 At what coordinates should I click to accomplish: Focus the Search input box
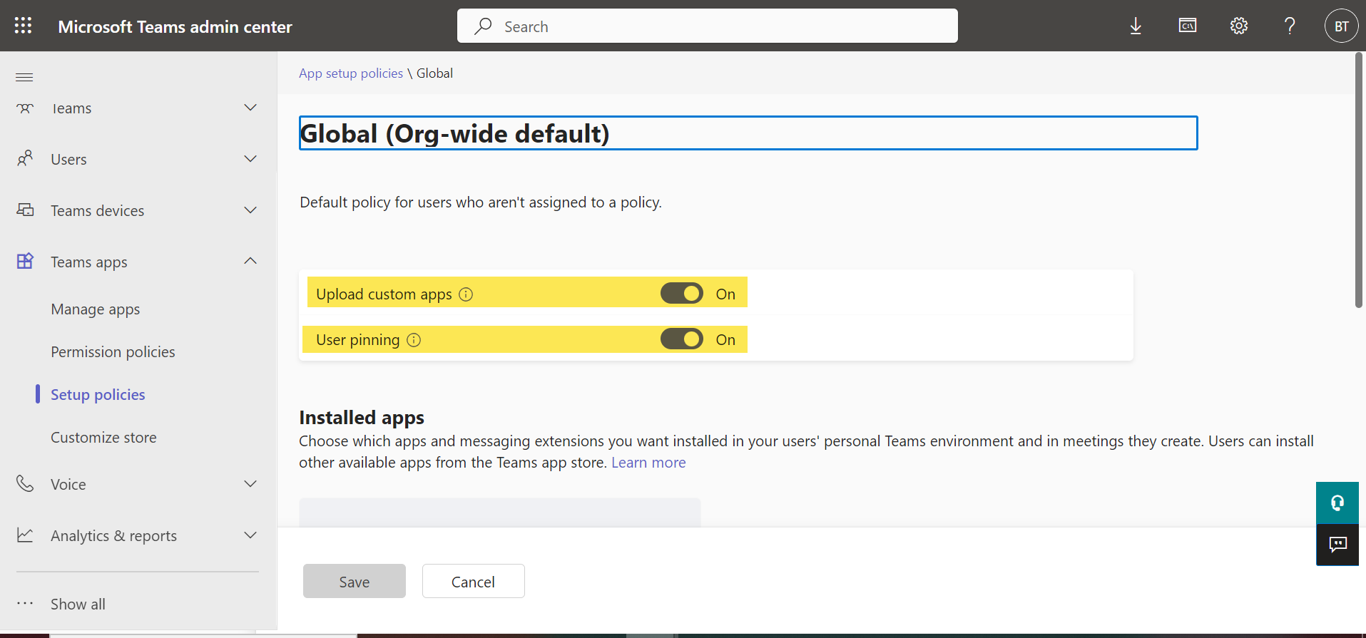[708, 26]
